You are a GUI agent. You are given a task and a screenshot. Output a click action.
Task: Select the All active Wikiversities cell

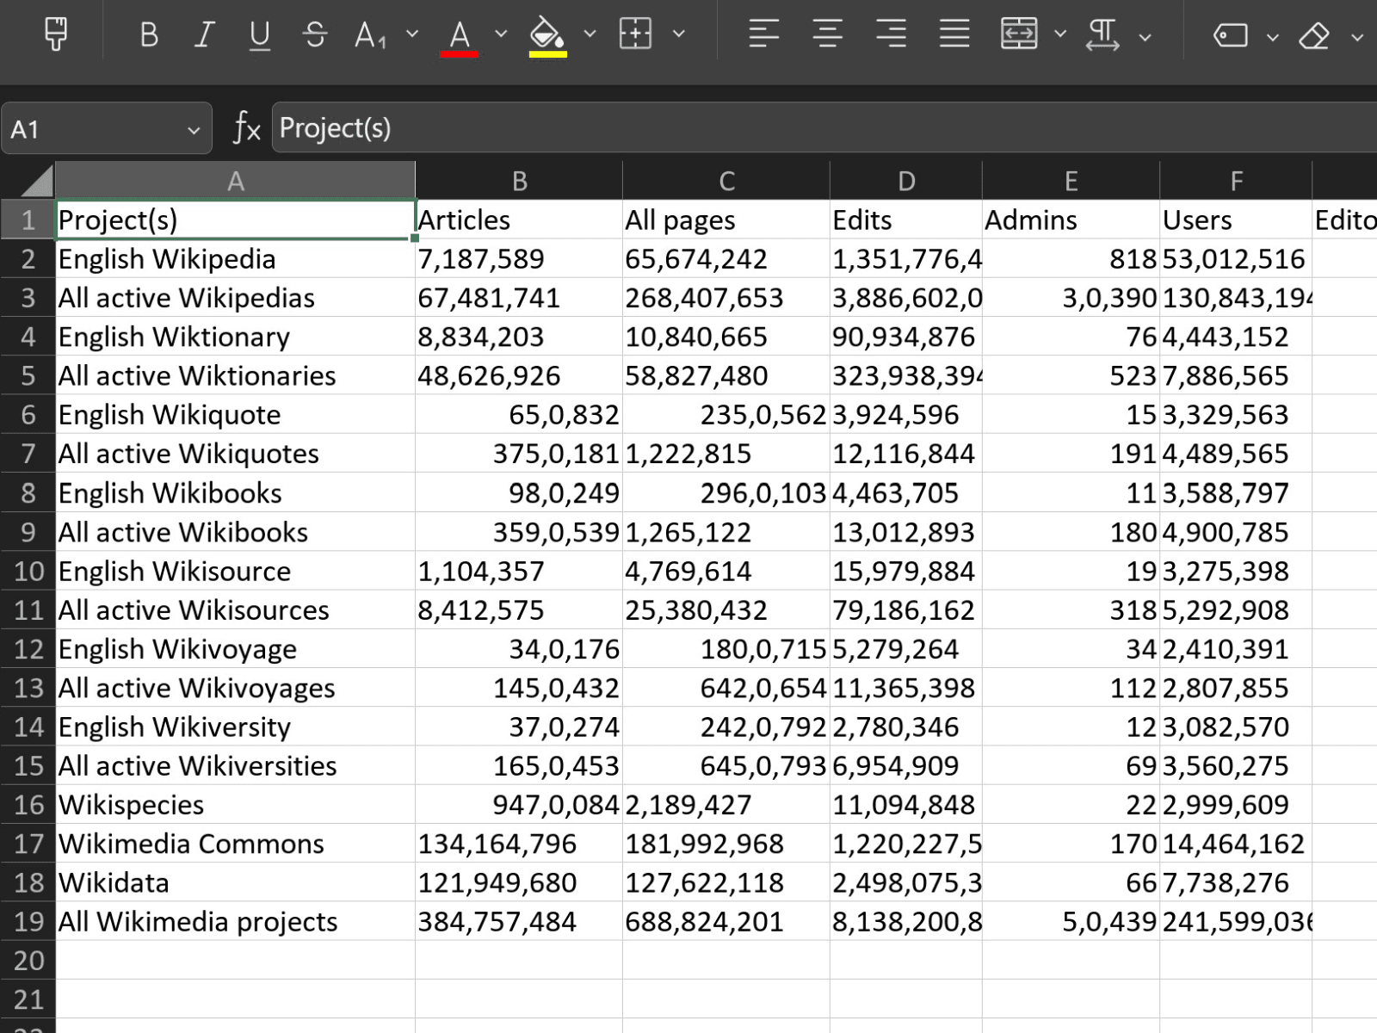235,765
